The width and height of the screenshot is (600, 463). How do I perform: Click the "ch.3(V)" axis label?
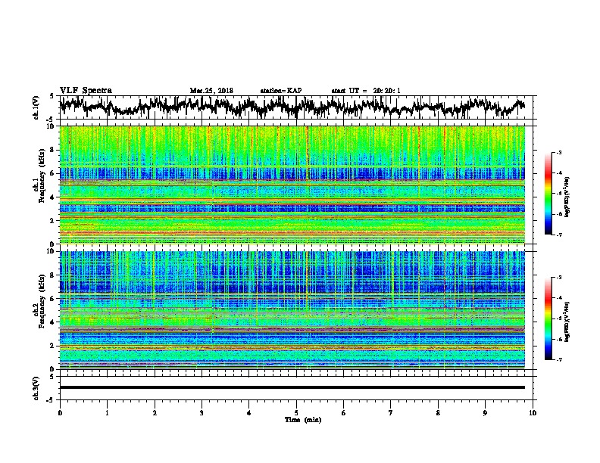point(36,388)
